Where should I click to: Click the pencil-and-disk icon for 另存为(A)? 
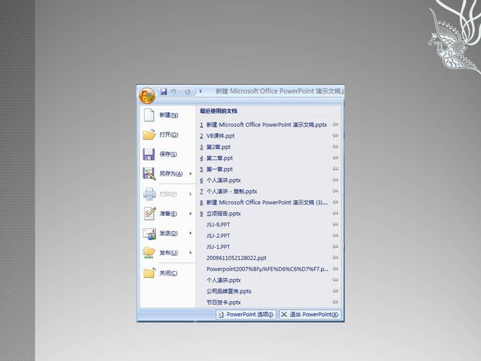coord(149,173)
